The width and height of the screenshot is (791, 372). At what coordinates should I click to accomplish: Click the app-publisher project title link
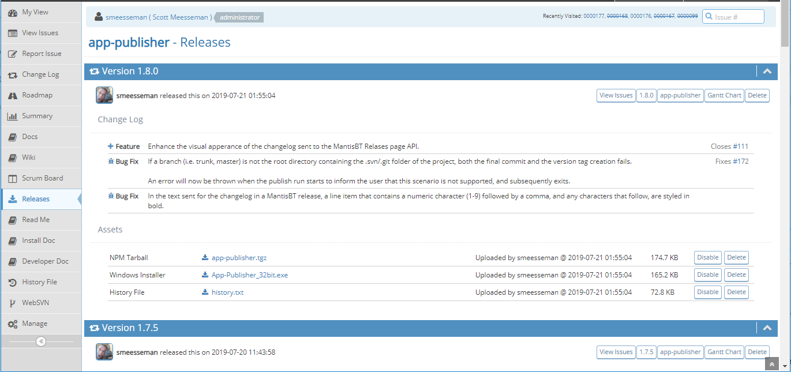pyautogui.click(x=129, y=42)
